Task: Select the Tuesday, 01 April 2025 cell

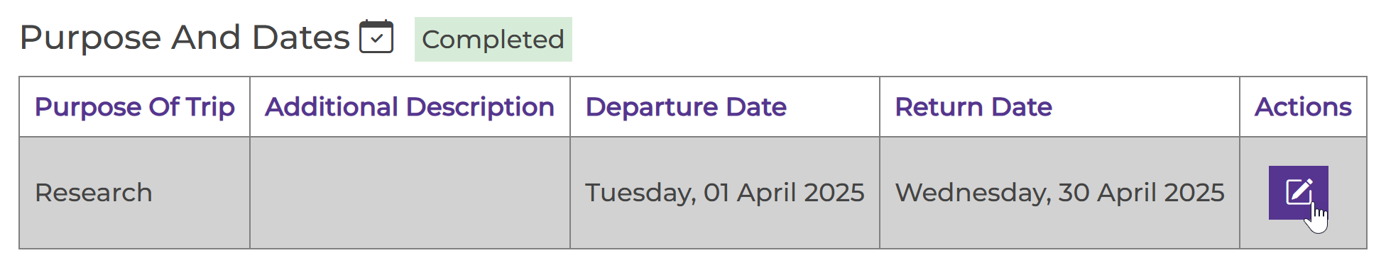Action: (x=725, y=193)
